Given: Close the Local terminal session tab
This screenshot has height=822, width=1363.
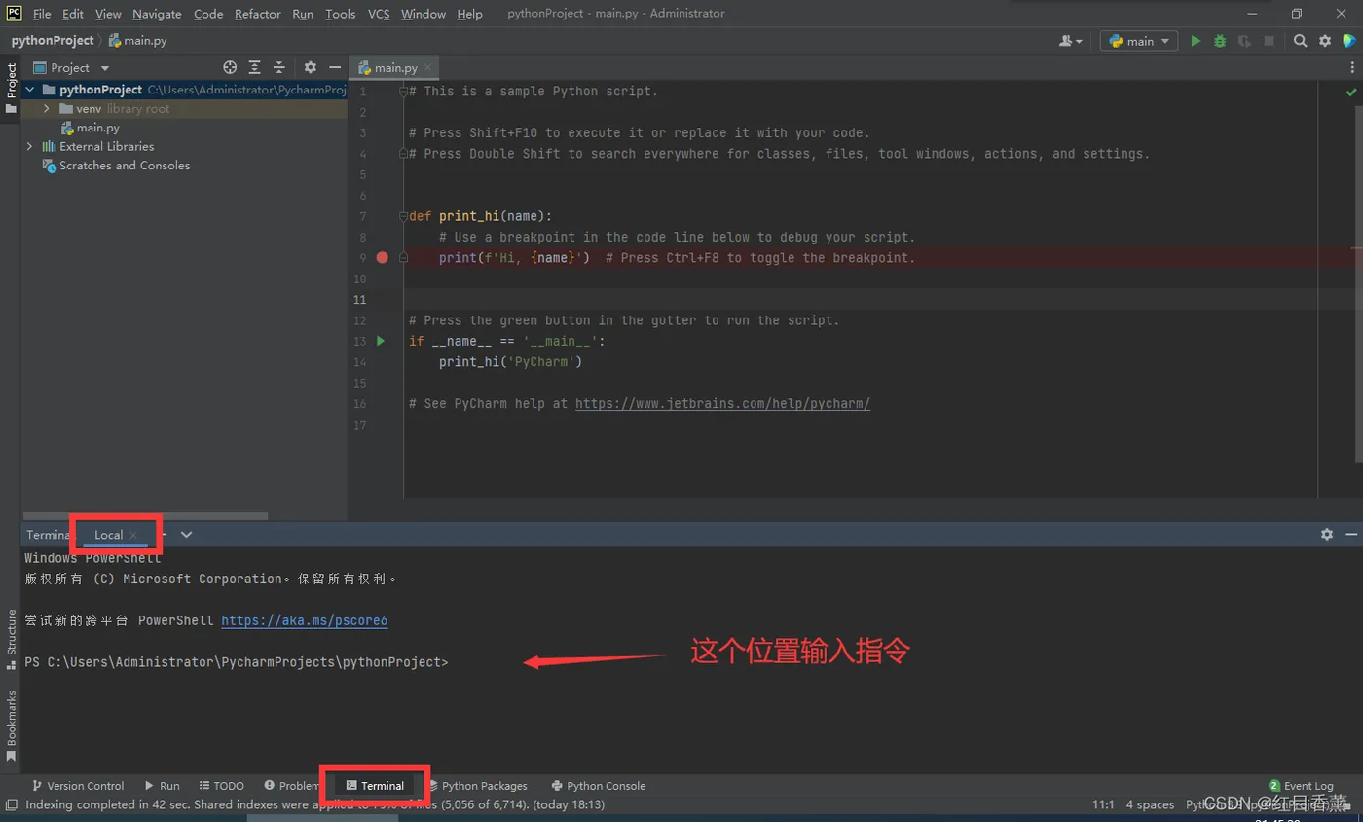Looking at the screenshot, I should [x=133, y=535].
